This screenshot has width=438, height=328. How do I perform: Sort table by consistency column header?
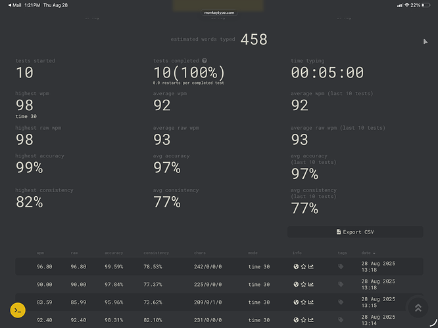(156, 253)
